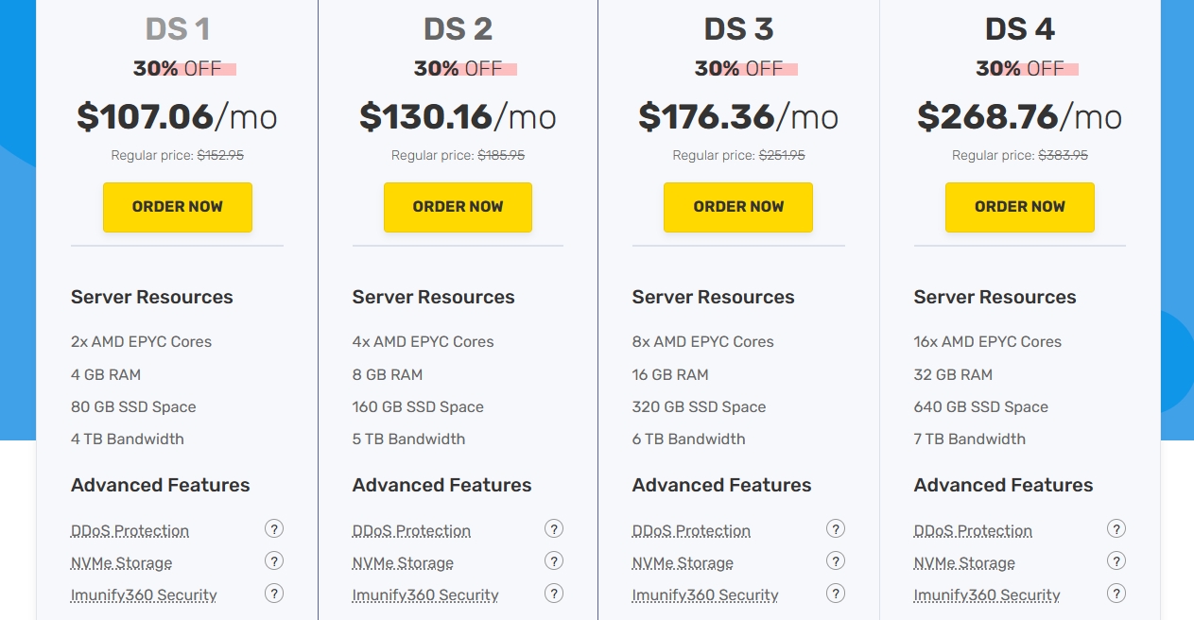1194x620 pixels.
Task: Open help icon for DS 4 Imunify360 Security
Action: [1116, 594]
